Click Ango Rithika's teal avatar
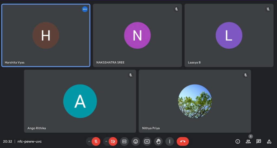The image size is (277, 148). (80, 101)
